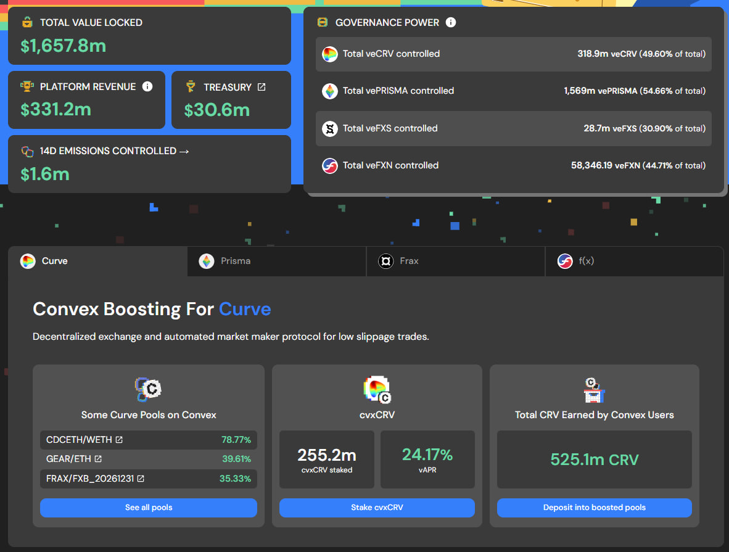This screenshot has width=729, height=552.
Task: Click Deposit into boosted pools button
Action: click(x=594, y=508)
